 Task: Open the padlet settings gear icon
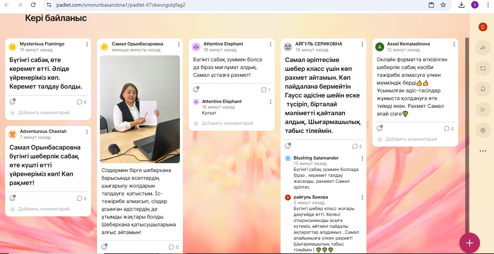[x=483, y=130]
